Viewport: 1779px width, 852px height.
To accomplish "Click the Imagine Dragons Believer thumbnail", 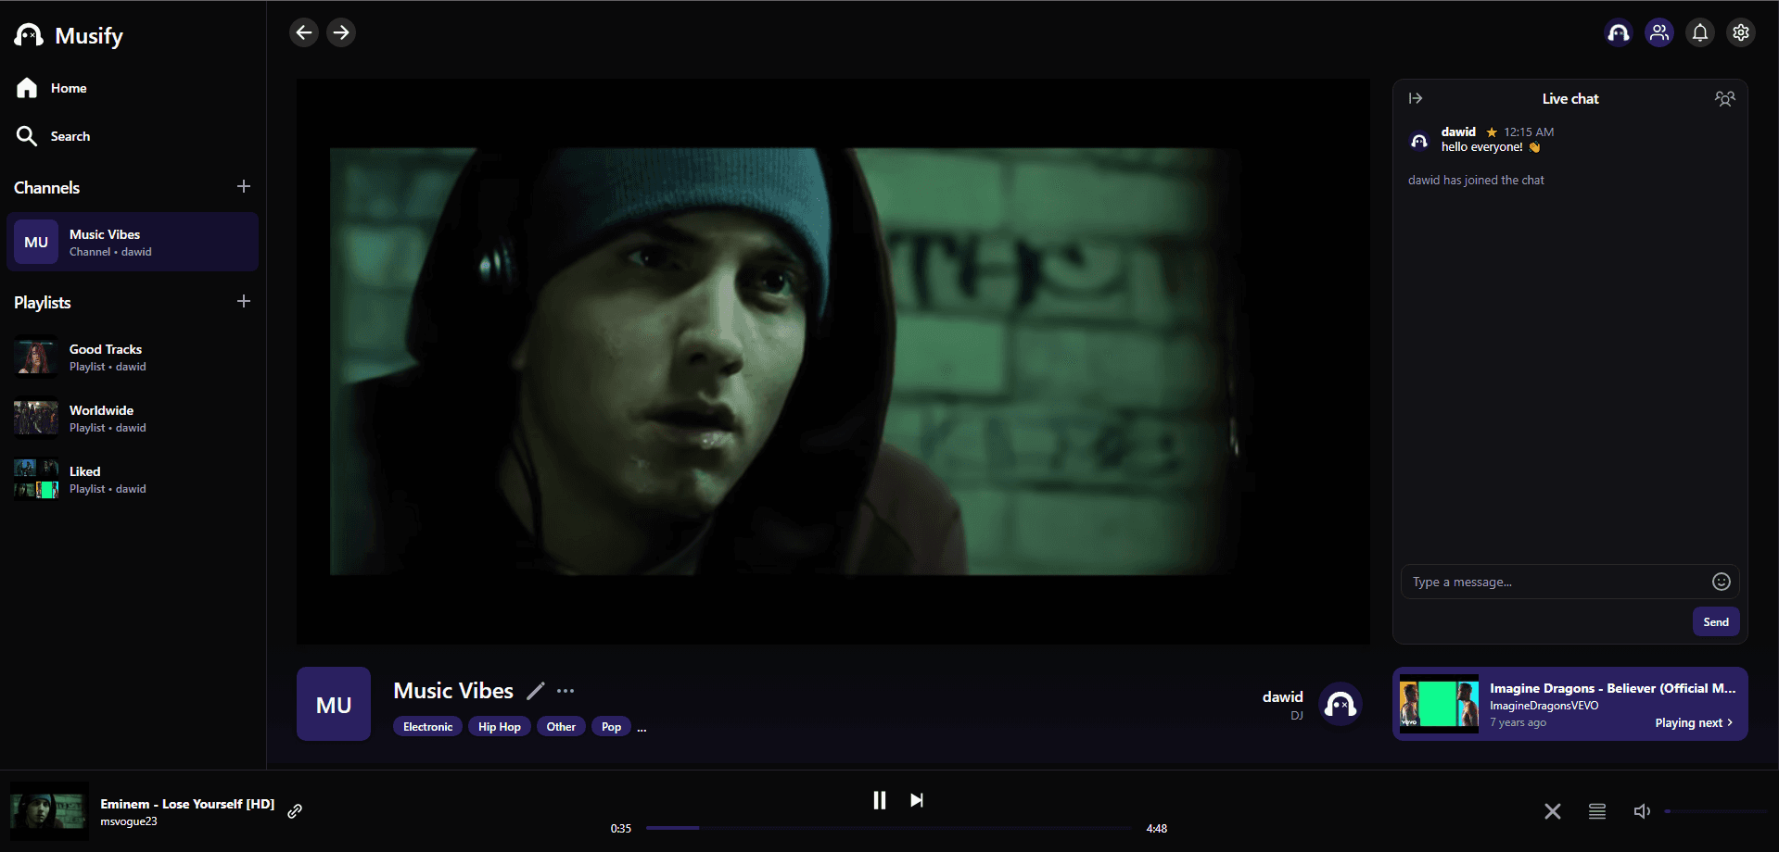I will (1439, 705).
